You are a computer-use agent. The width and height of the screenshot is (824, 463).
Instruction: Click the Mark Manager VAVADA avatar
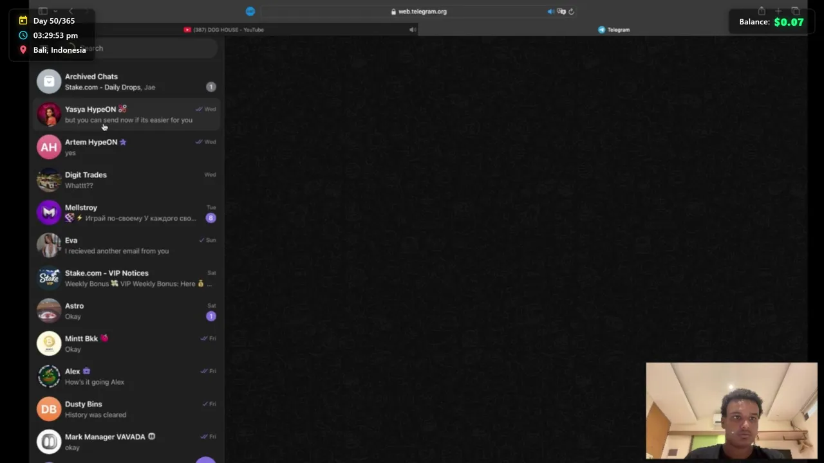(49, 442)
